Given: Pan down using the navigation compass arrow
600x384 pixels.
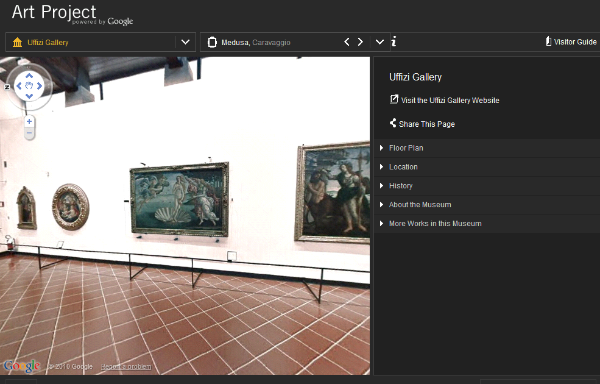Looking at the screenshot, I should point(29,96).
